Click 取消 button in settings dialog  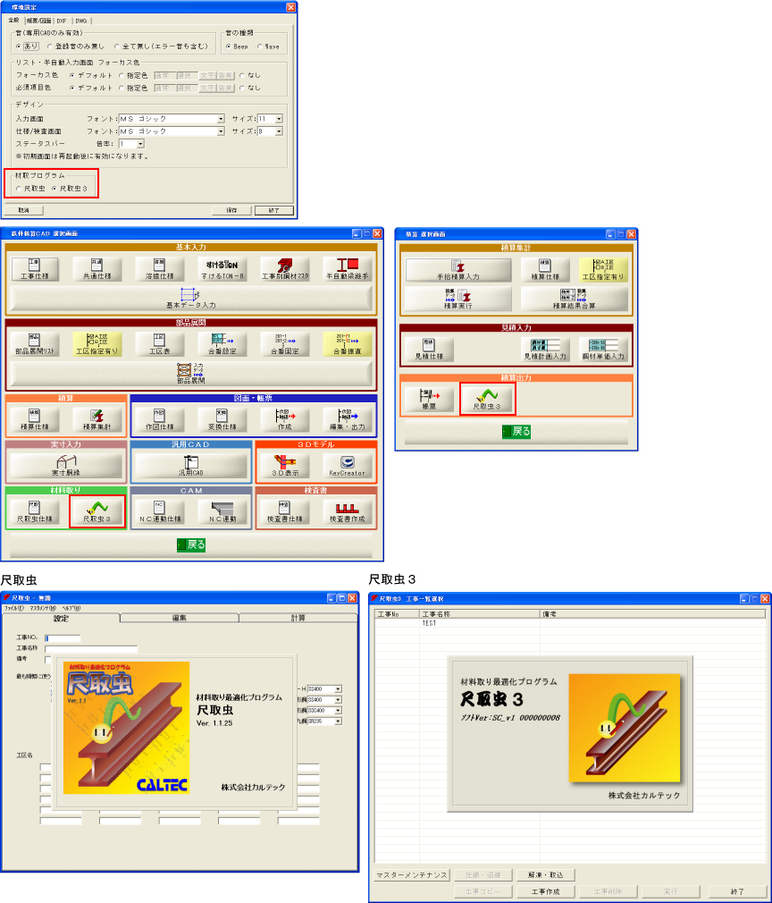point(23,210)
